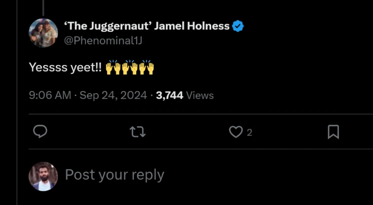Open Jamel Holness's profile picture

[x=43, y=33]
